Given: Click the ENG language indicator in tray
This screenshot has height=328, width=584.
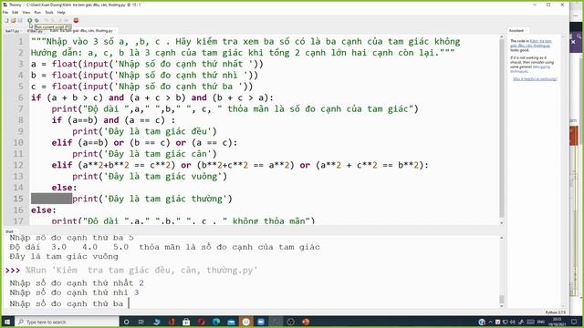Looking at the screenshot, I should [x=541, y=322].
